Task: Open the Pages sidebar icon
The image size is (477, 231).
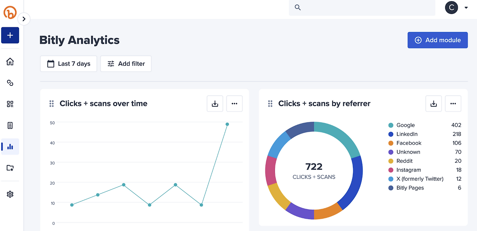Action: [10, 125]
